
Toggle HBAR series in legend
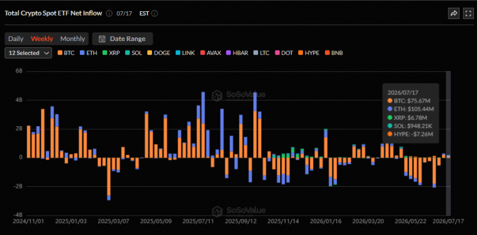(237, 53)
